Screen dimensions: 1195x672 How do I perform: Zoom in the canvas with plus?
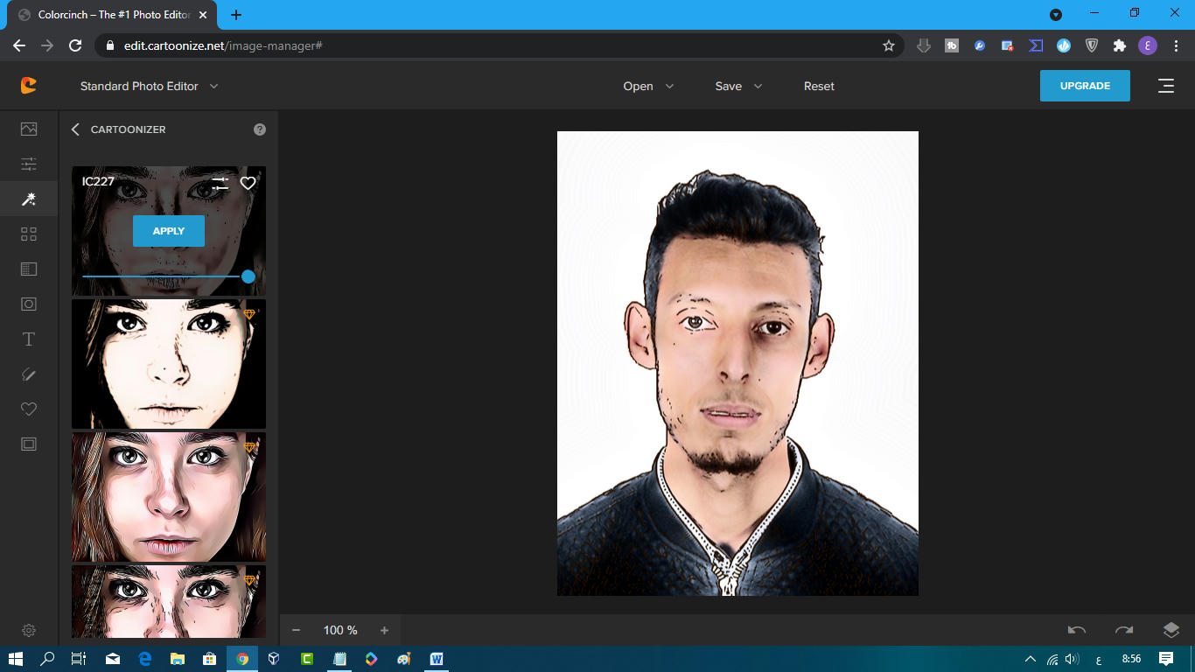(x=384, y=630)
